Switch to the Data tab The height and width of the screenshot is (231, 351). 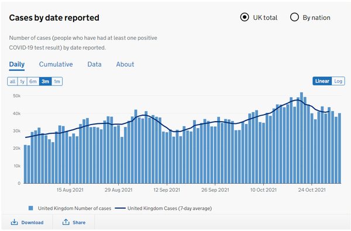pos(94,64)
